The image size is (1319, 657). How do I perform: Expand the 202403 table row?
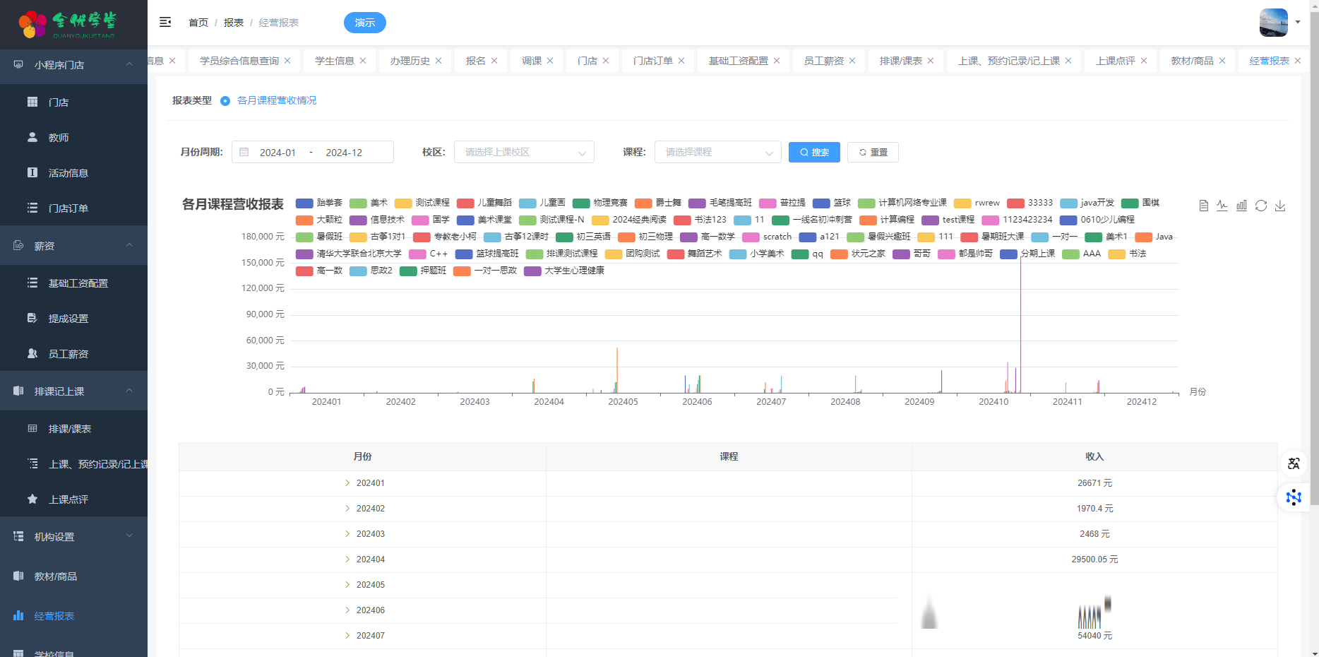(x=347, y=534)
